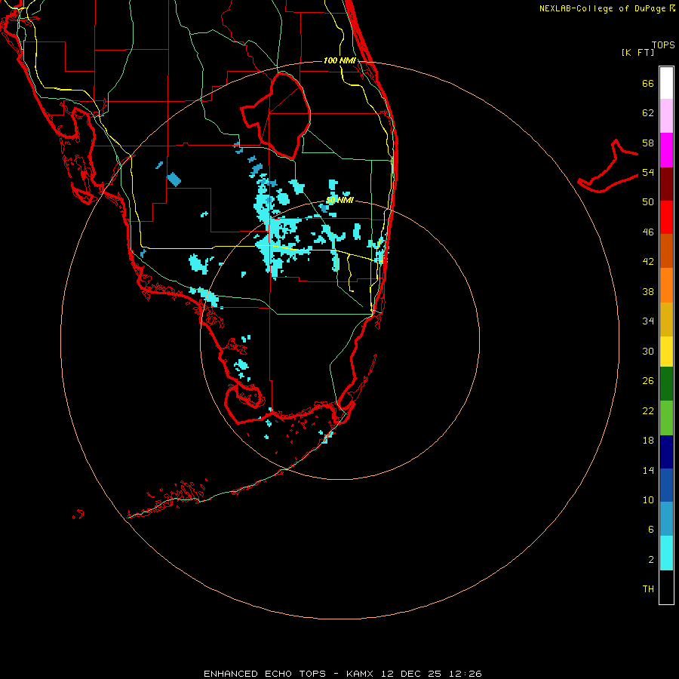Click the magenta 58 legend swatch
The width and height of the screenshot is (679, 679).
666,150
